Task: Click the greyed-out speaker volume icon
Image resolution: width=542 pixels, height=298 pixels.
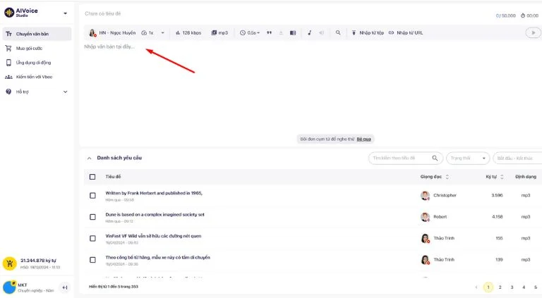Action: coord(322,33)
